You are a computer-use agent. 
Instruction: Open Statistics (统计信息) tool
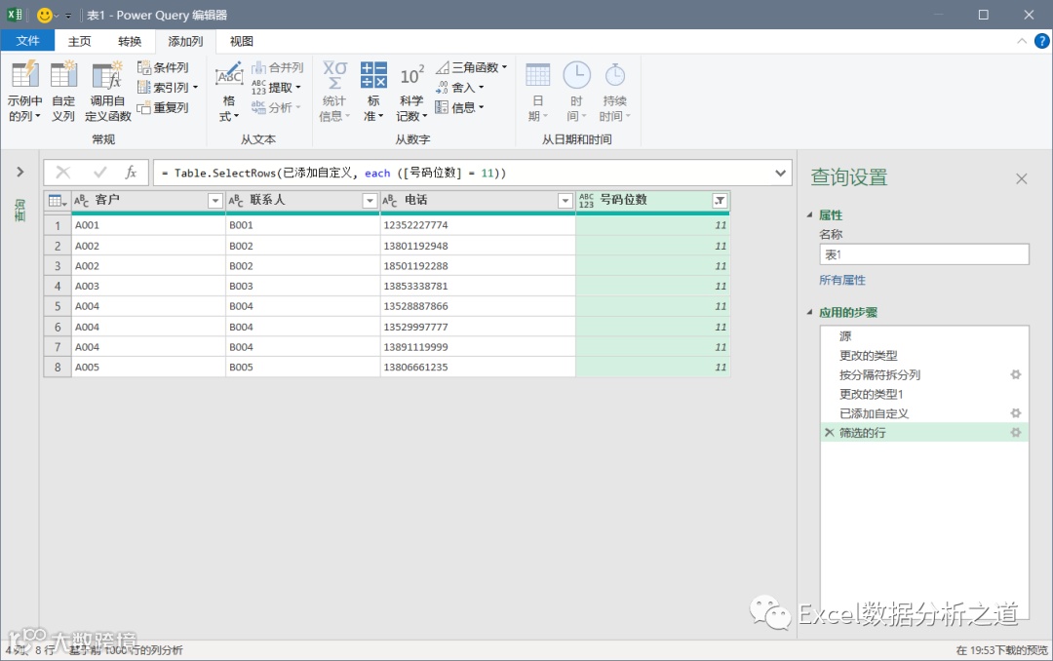click(334, 91)
